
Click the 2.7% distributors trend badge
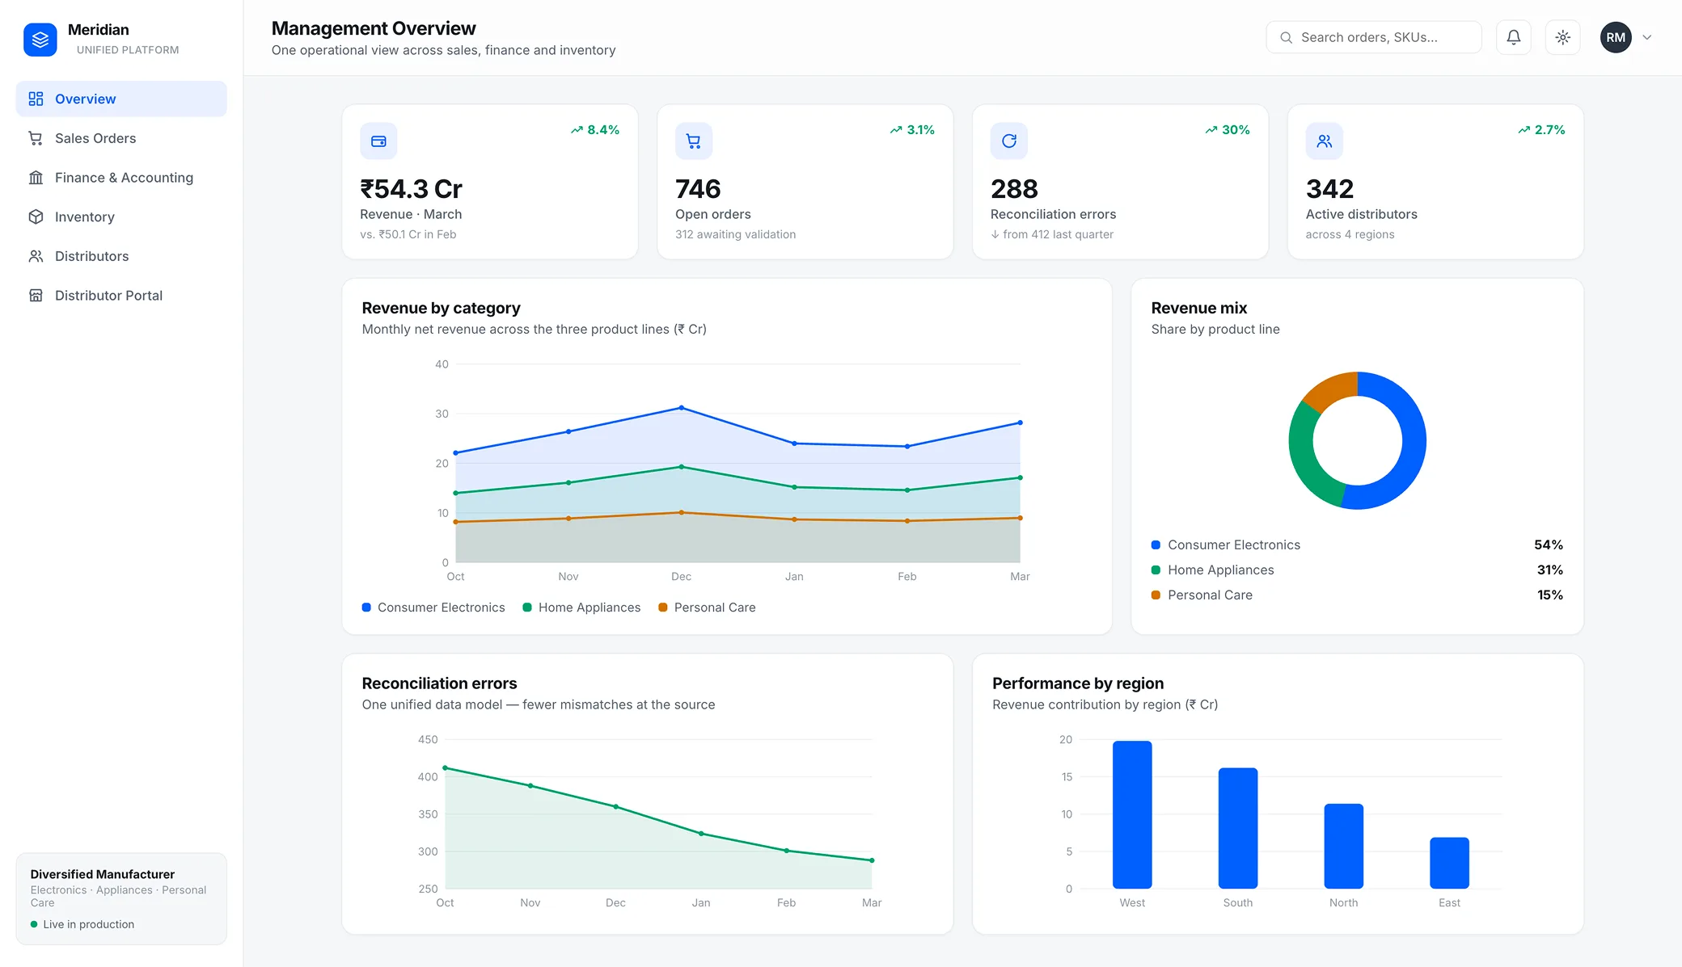[1541, 130]
